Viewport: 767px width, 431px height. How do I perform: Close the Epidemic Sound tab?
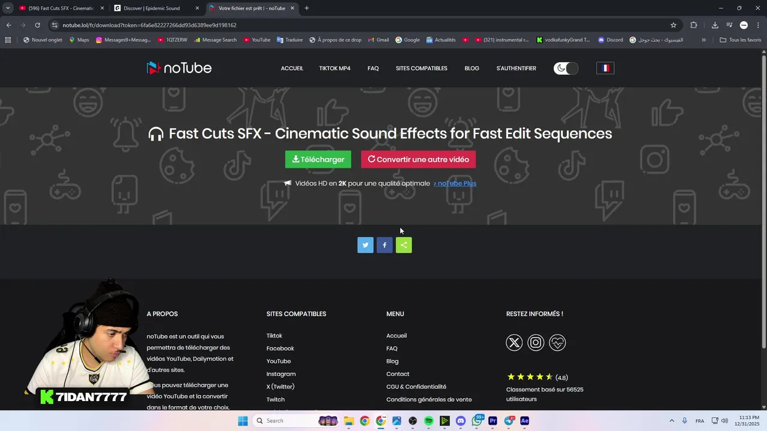click(x=197, y=8)
